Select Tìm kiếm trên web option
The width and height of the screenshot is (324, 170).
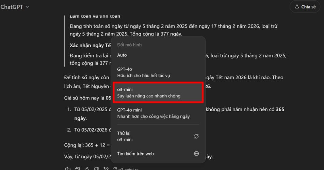tap(158, 153)
